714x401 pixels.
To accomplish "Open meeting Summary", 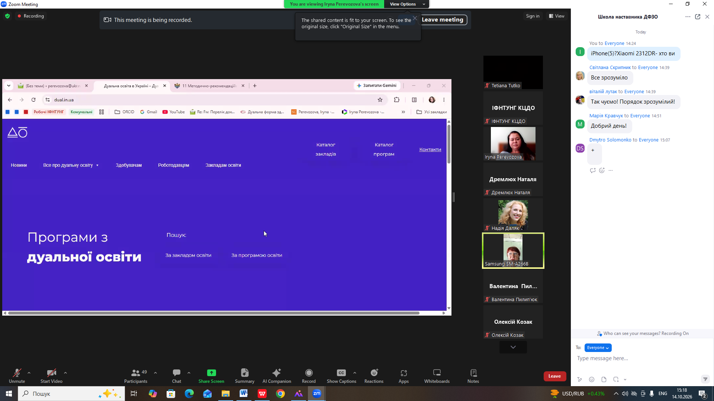I will coord(245,375).
